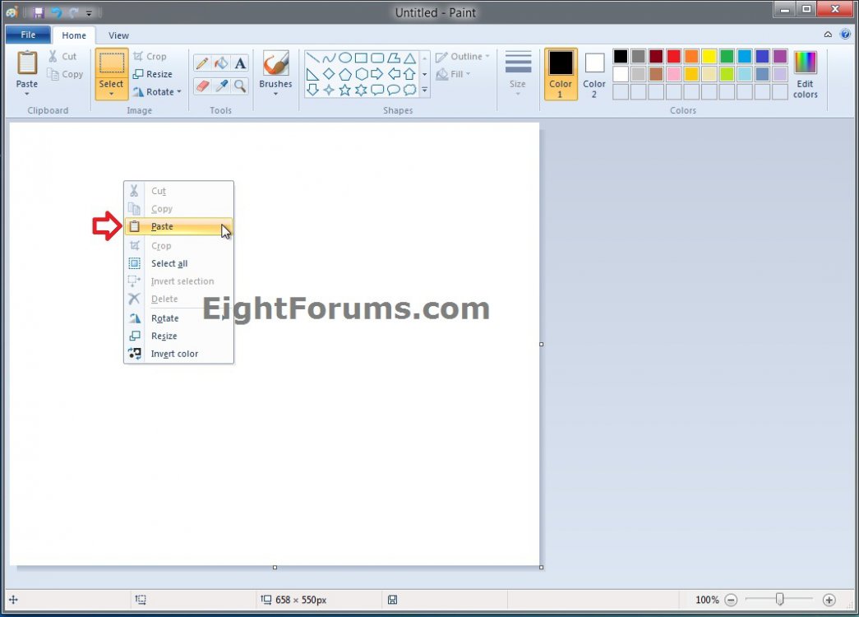Viewport: 859px width, 617px height.
Task: Select the Text tool
Action: click(240, 63)
